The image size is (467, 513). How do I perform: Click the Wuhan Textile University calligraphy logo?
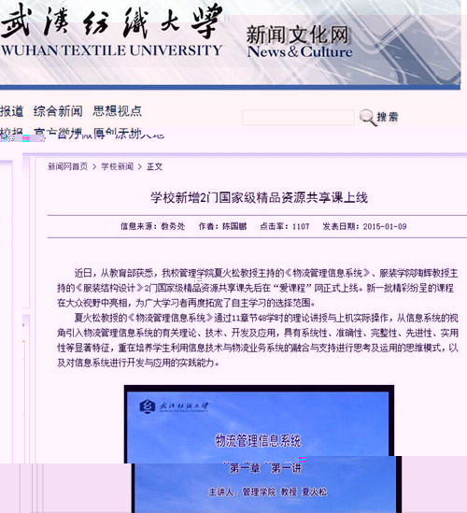(112, 21)
